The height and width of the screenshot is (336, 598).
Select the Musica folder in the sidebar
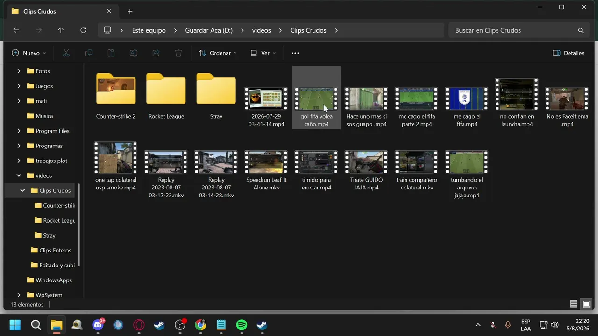pos(40,116)
